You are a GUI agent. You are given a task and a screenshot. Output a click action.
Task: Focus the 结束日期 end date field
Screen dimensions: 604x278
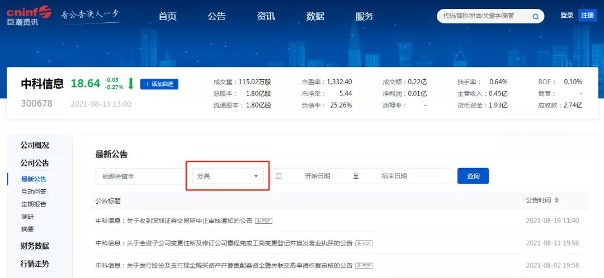(x=394, y=176)
